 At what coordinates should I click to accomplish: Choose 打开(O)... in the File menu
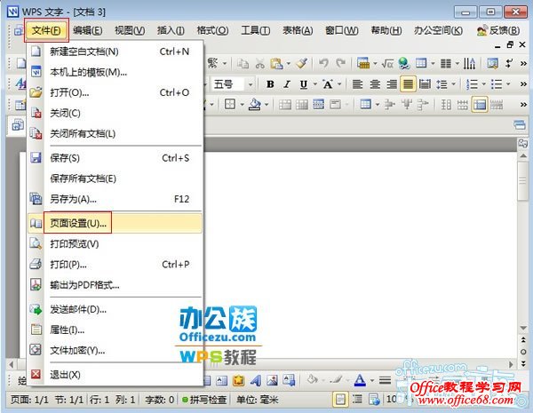(x=115, y=92)
